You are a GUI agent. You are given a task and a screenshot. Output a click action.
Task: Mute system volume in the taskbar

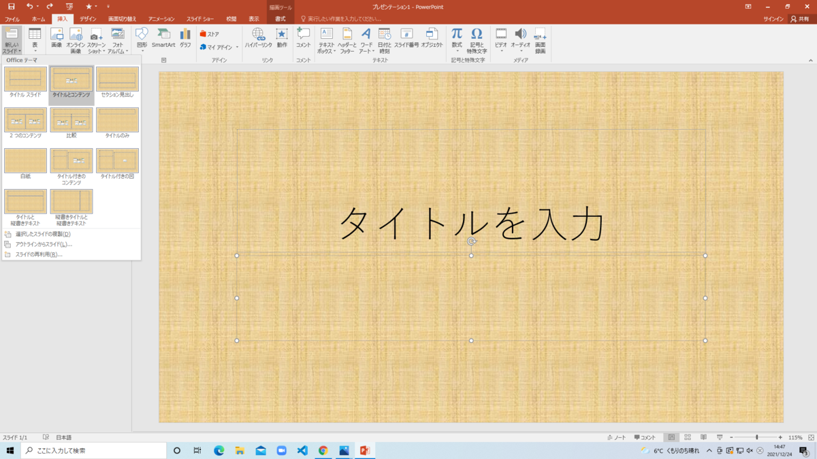751,450
